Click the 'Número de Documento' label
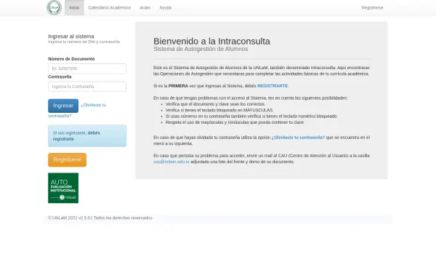The width and height of the screenshot is (436, 273). [x=71, y=59]
